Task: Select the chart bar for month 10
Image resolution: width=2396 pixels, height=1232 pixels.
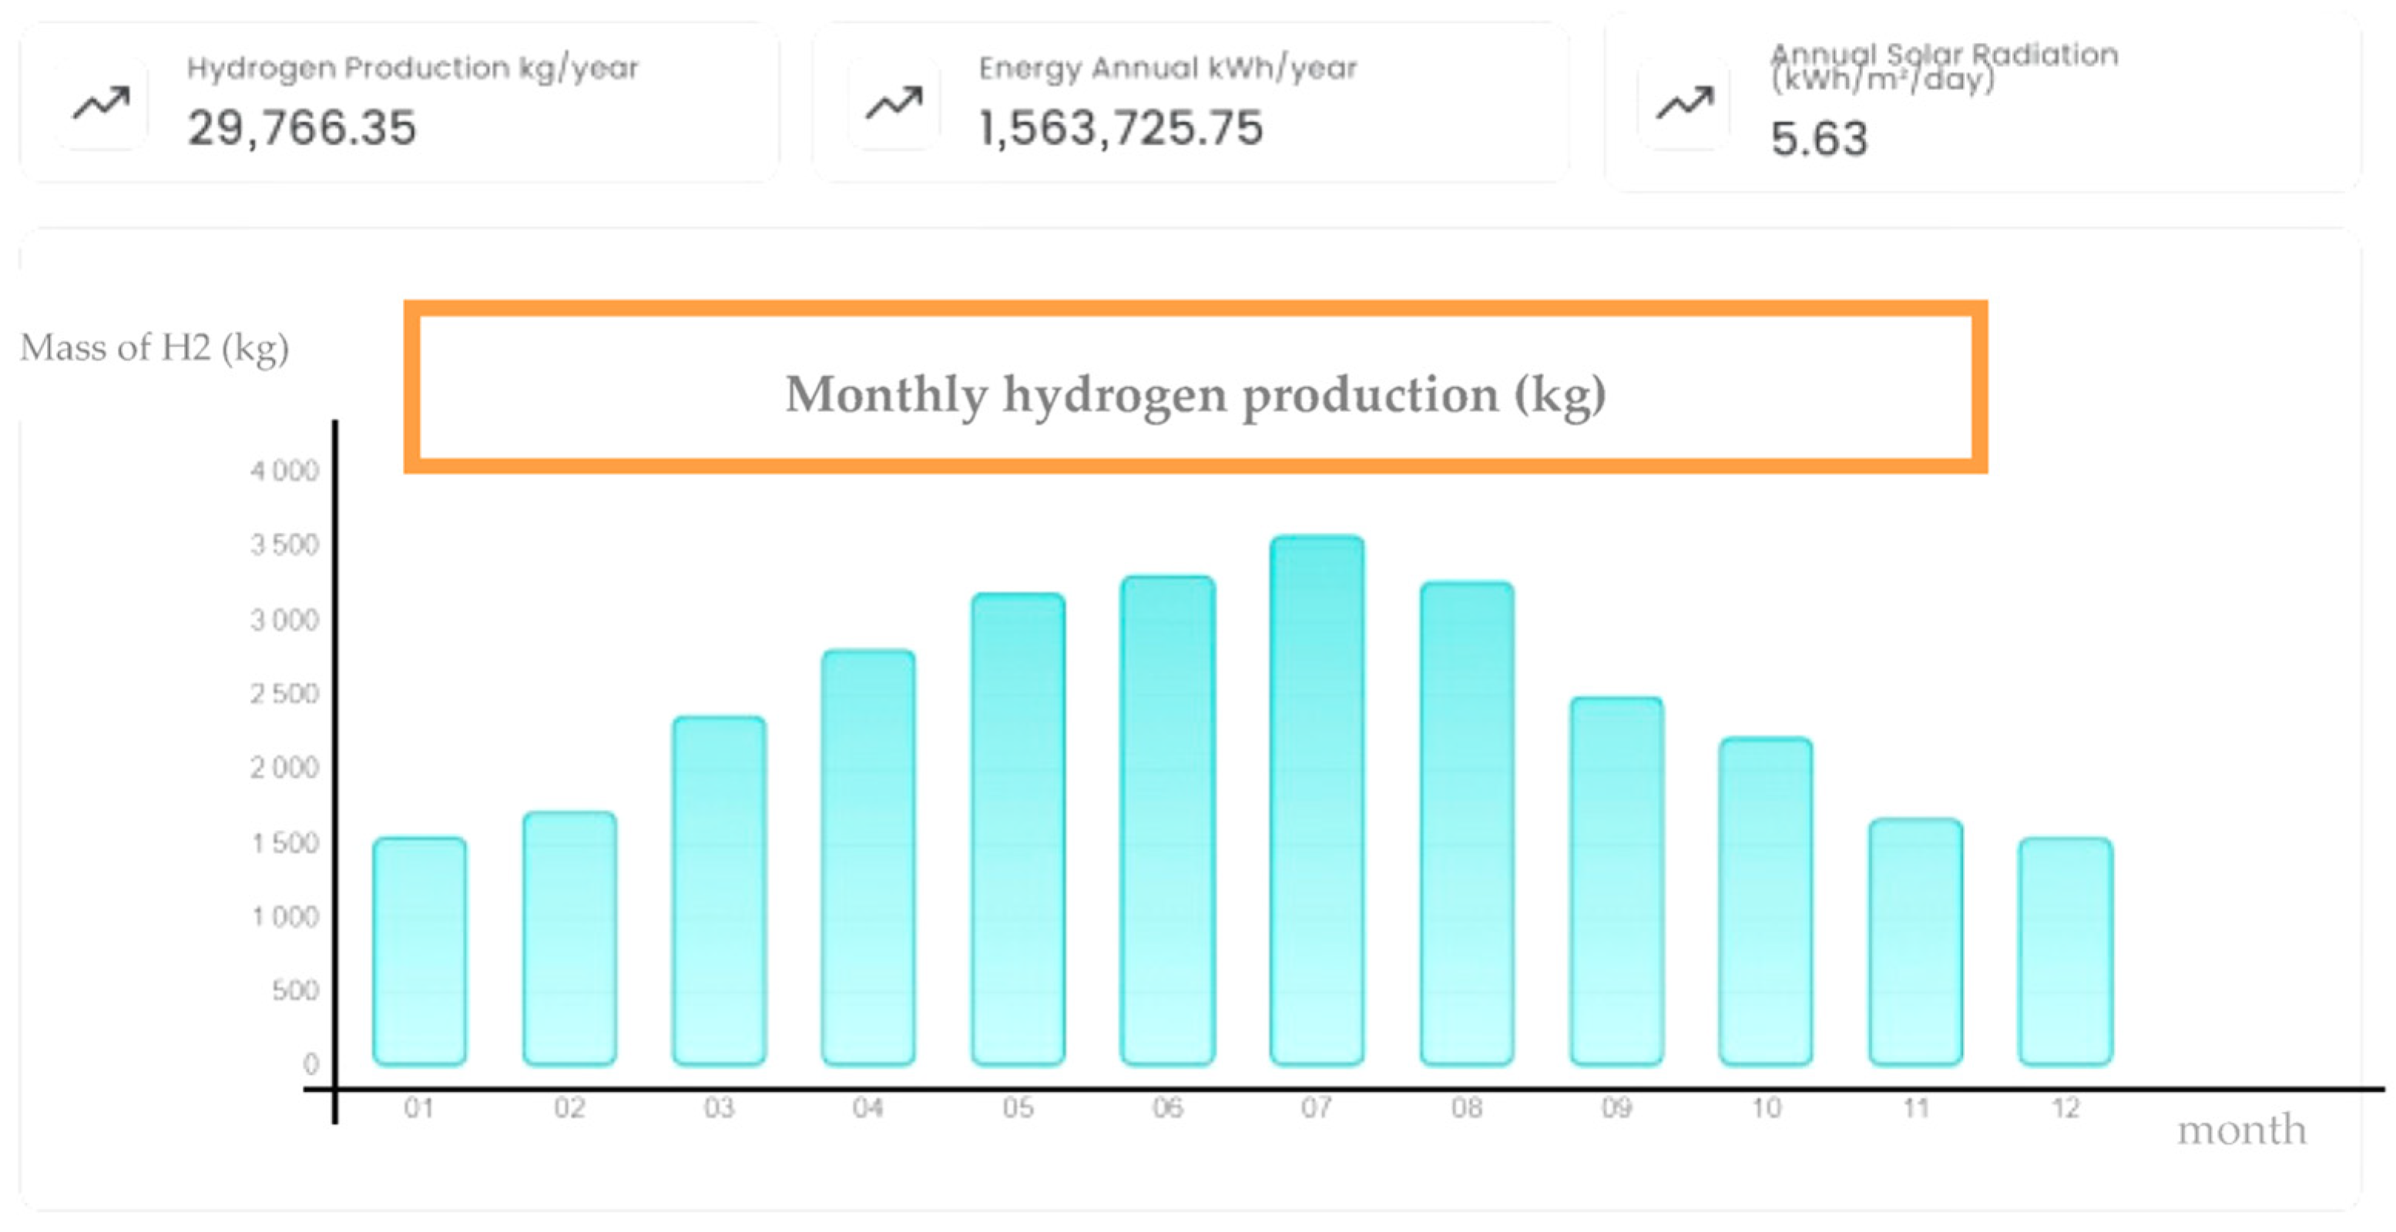Action: [x=1765, y=900]
